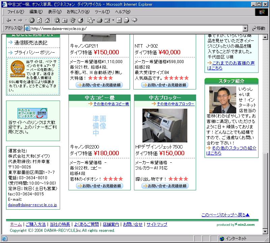Go to the Home page icon
270x243 pixels.
pyautogui.click(x=47, y=20)
